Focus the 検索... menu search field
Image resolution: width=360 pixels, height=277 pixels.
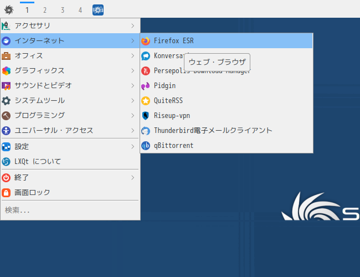[x=70, y=210]
